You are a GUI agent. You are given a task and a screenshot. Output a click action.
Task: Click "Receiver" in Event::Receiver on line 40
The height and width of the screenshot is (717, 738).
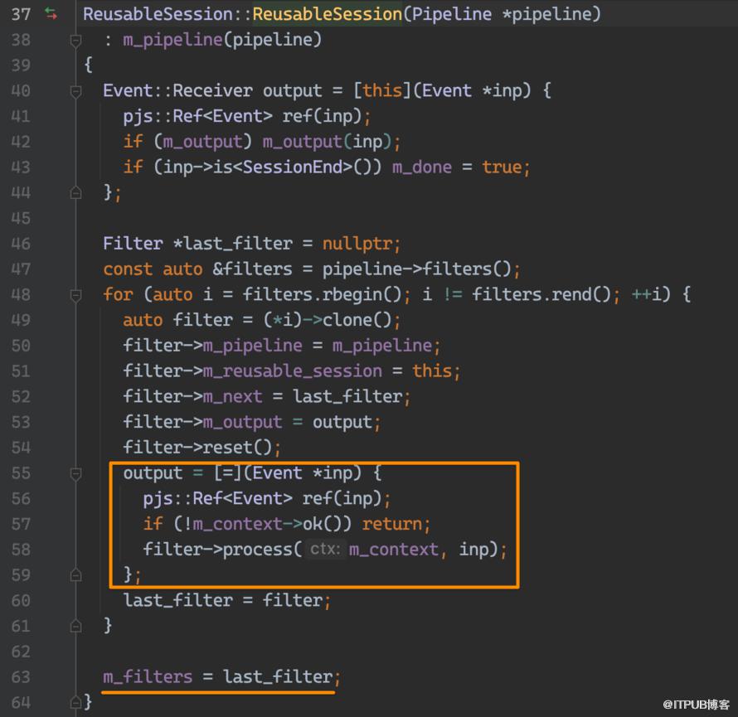tap(213, 90)
